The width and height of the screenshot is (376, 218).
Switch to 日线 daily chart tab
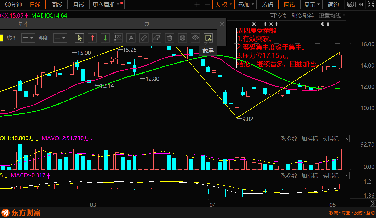click(x=35, y=4)
